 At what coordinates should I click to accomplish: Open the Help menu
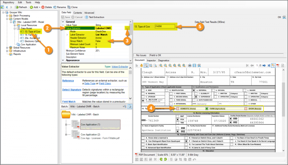point(37,3)
